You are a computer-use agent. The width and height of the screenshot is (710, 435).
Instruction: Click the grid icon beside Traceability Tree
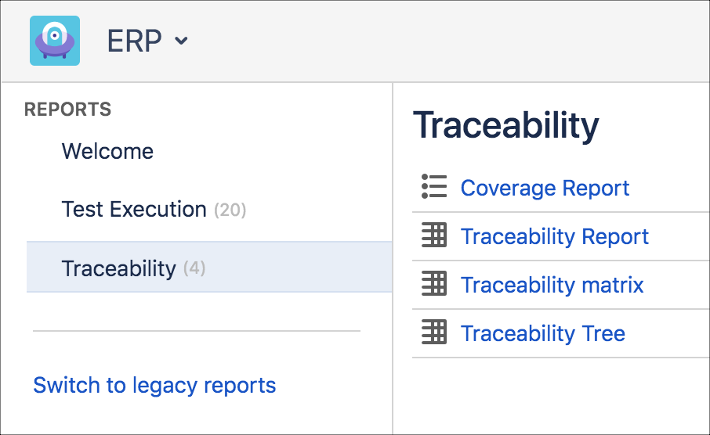[434, 333]
